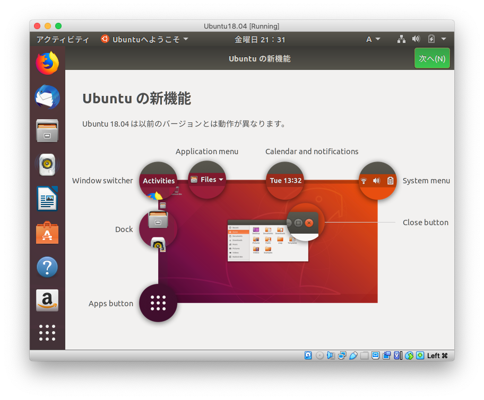Click the volume speaker icon in top bar
The image size is (484, 400).
coord(416,39)
